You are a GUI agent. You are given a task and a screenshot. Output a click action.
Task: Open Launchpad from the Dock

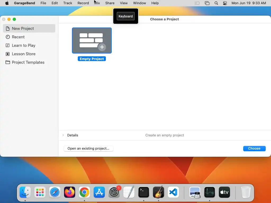40,192
